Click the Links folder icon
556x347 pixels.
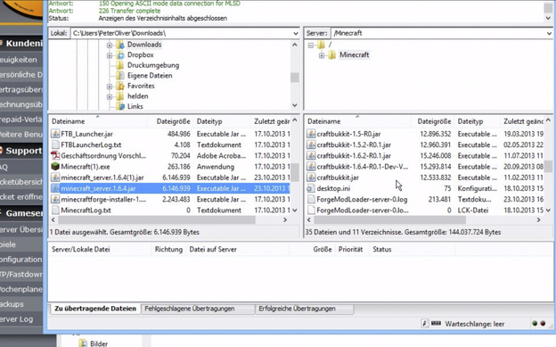120,106
